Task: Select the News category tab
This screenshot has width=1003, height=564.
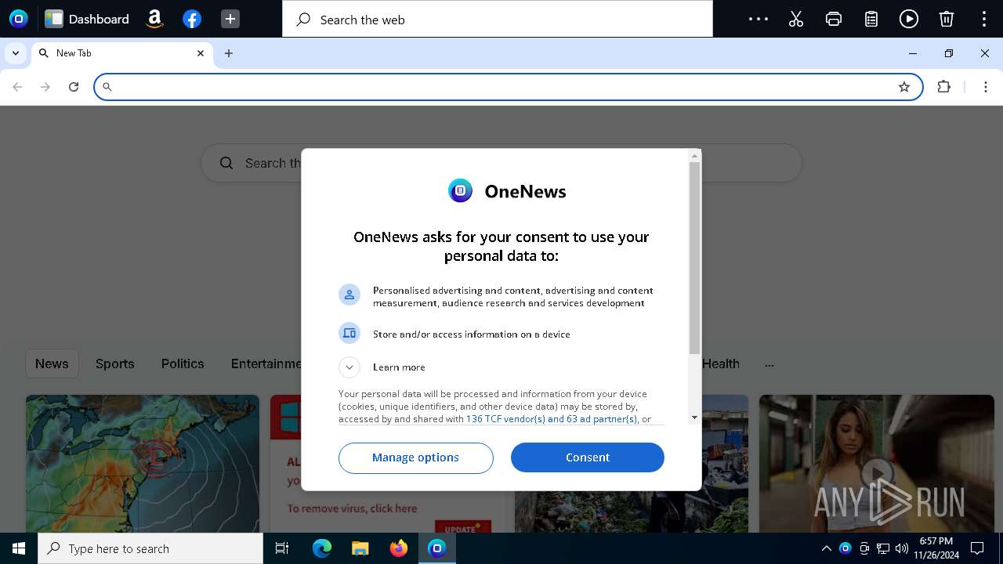Action: [x=52, y=363]
